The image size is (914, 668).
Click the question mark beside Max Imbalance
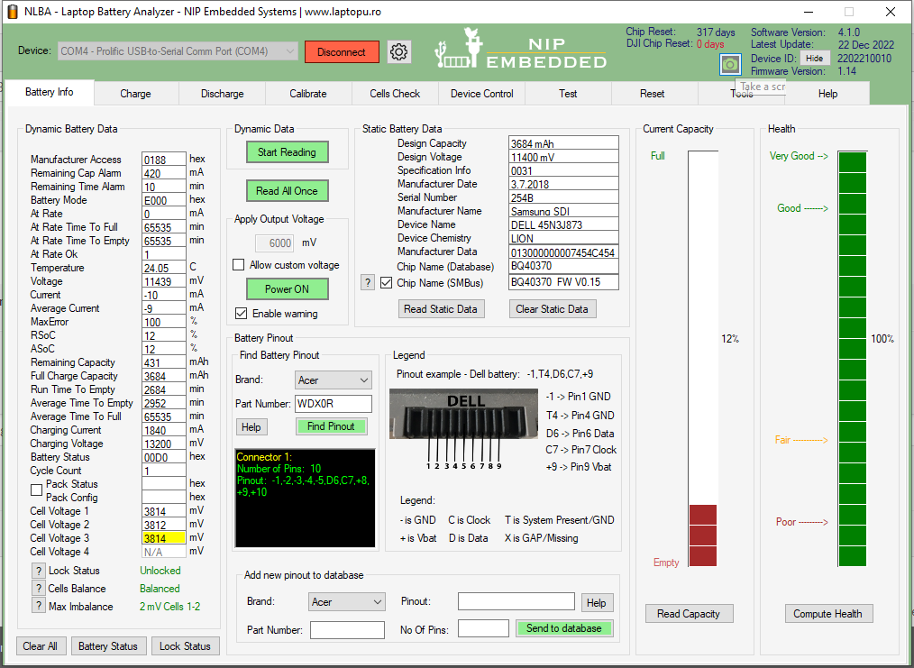[39, 606]
